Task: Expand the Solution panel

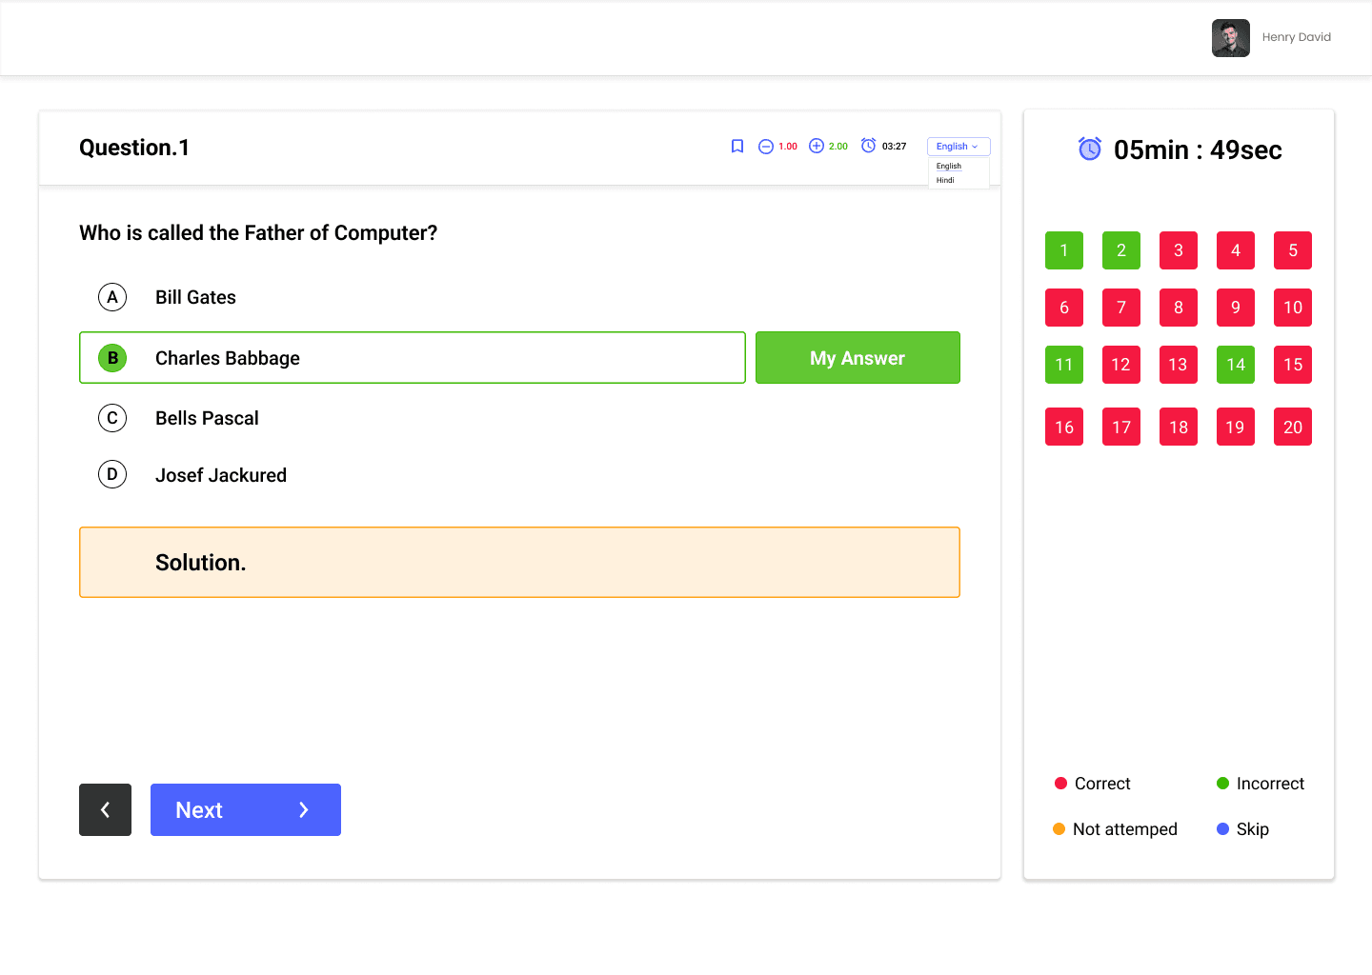Action: coord(519,562)
